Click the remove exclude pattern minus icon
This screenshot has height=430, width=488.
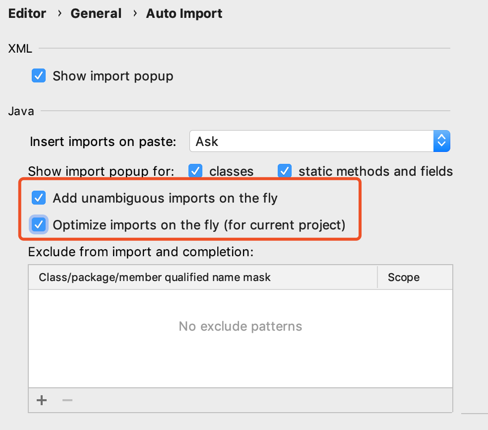click(67, 400)
